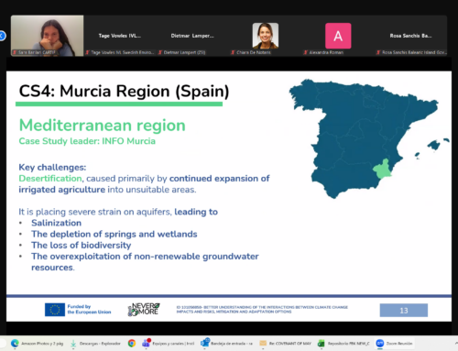
Task: Click muted mic icon beside Tage Vowles label
Action: [88, 52]
